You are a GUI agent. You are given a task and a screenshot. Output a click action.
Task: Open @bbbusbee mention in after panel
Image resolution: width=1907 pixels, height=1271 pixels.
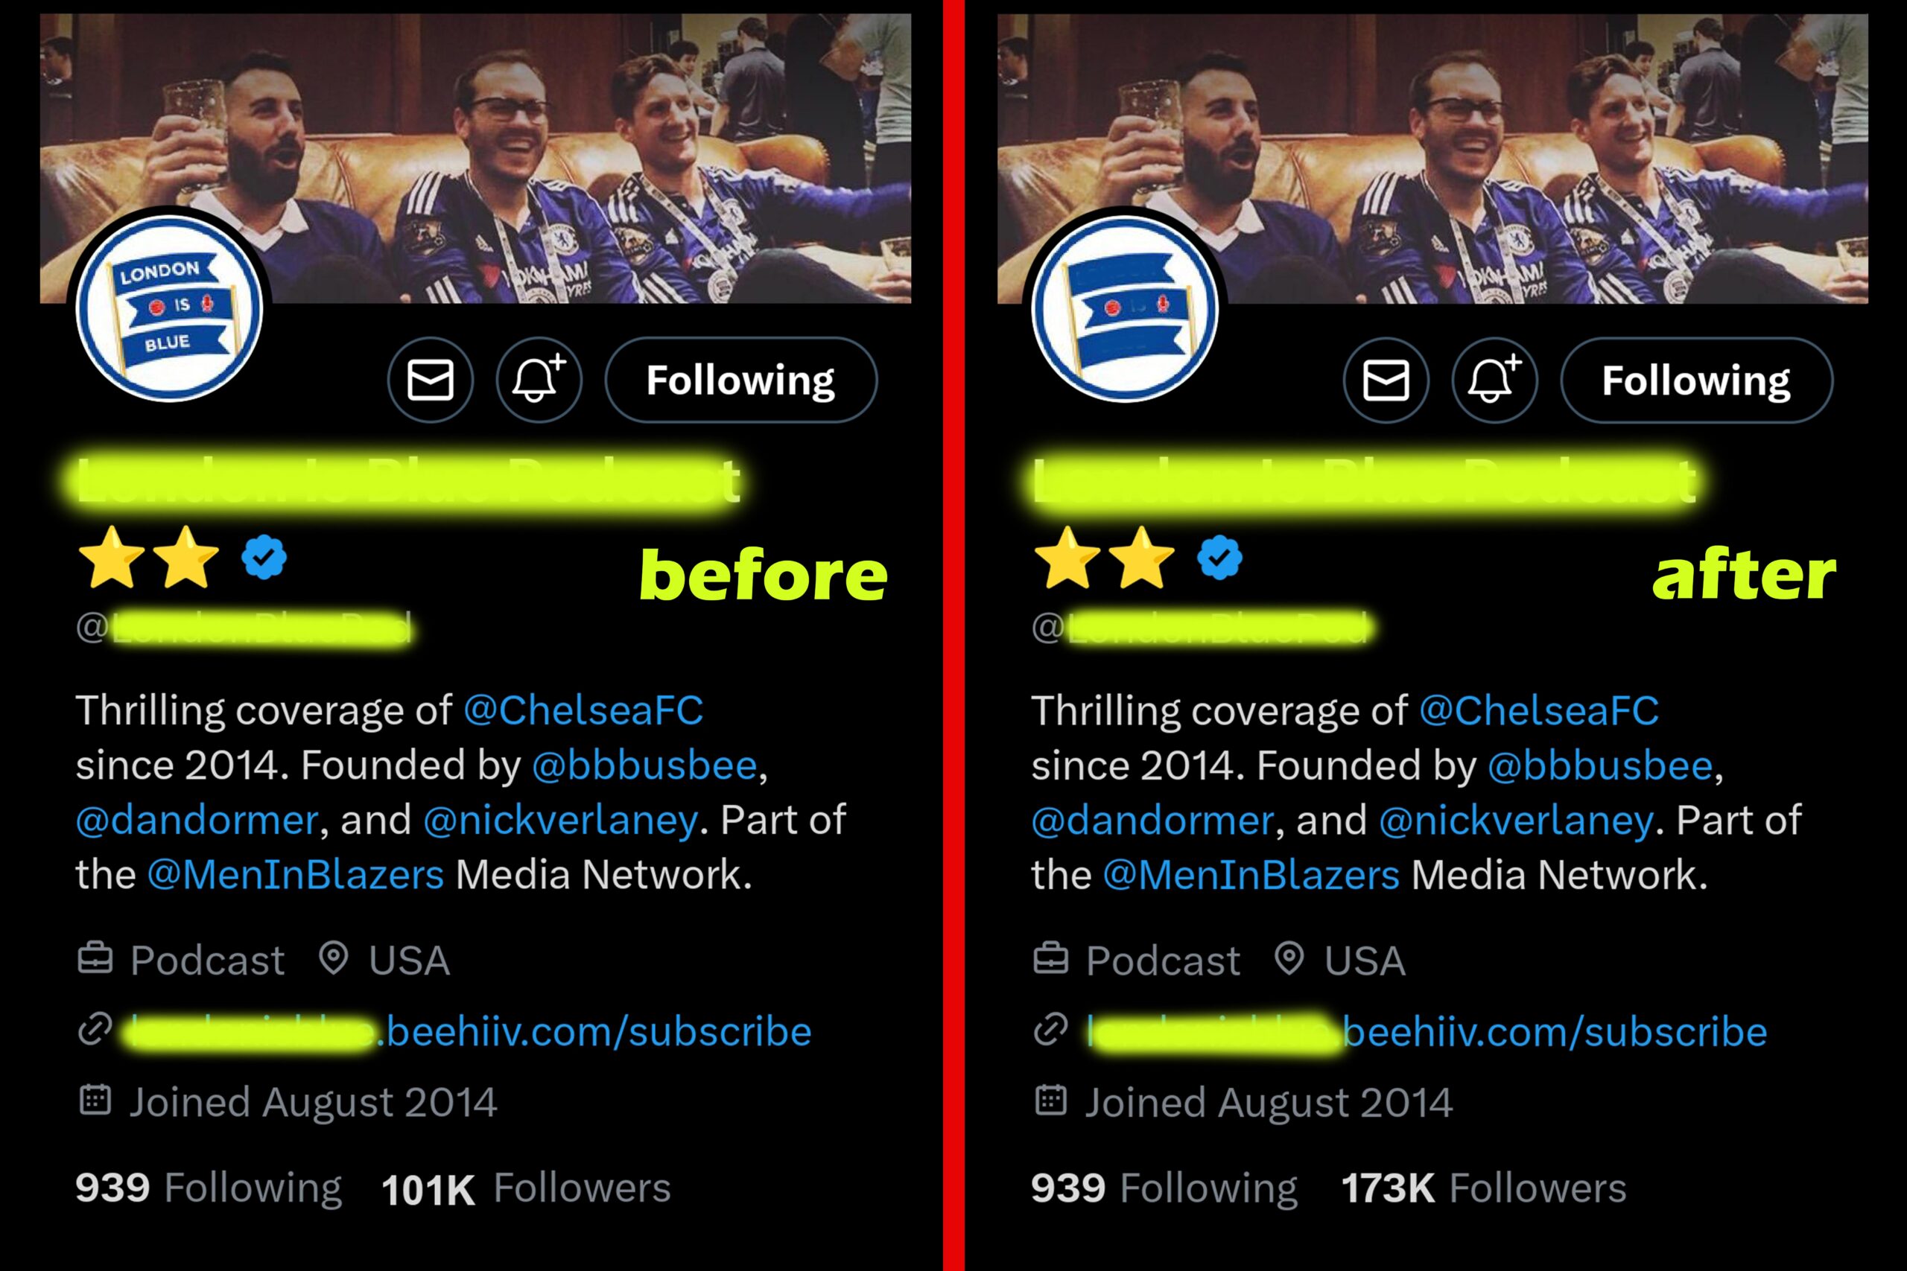[x=1599, y=766]
